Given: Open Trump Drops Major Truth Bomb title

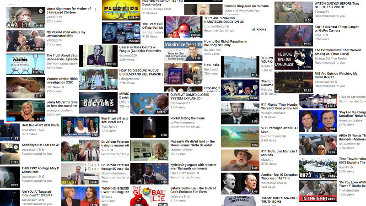Looking at the screenshot, I should pyautogui.click(x=279, y=200).
